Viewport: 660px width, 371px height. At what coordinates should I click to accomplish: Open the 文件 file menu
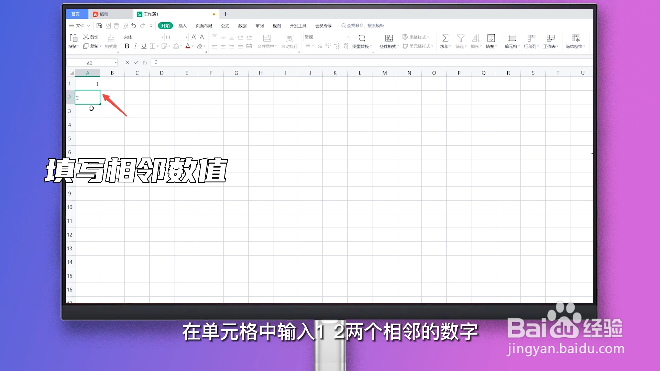(79, 25)
